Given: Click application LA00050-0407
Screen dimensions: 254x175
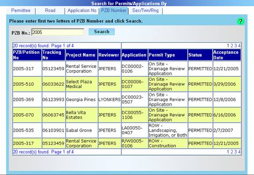Looking at the screenshot, I should click(x=132, y=130).
